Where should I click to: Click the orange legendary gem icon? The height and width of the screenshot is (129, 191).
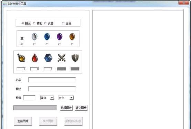coord(72,37)
